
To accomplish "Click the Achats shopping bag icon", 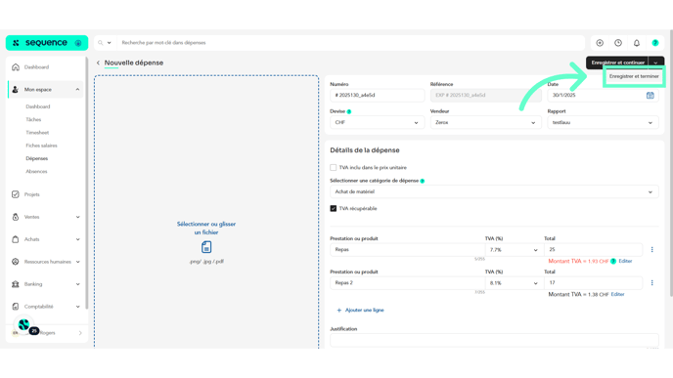I will click(16, 239).
